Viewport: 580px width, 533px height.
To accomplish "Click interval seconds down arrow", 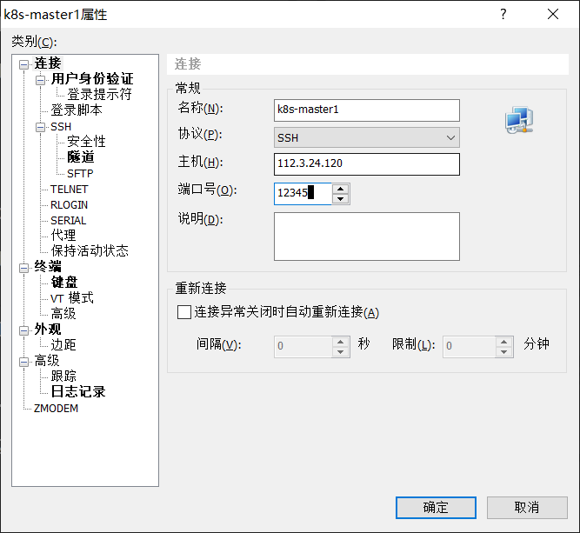I will [x=340, y=352].
